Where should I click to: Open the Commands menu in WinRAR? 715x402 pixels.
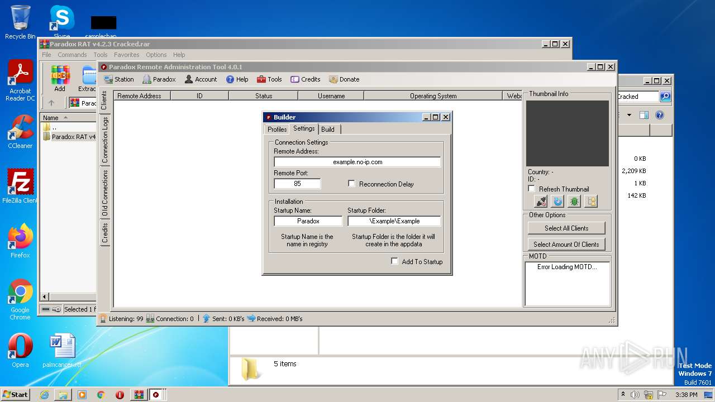click(72, 55)
